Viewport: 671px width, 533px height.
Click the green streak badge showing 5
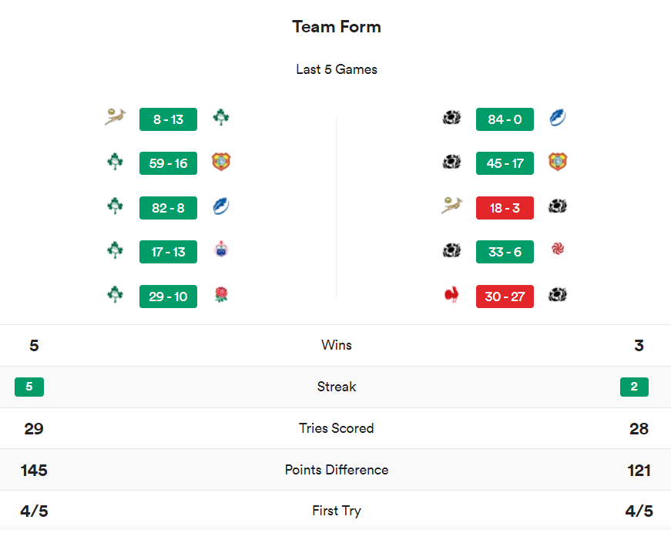click(x=29, y=387)
